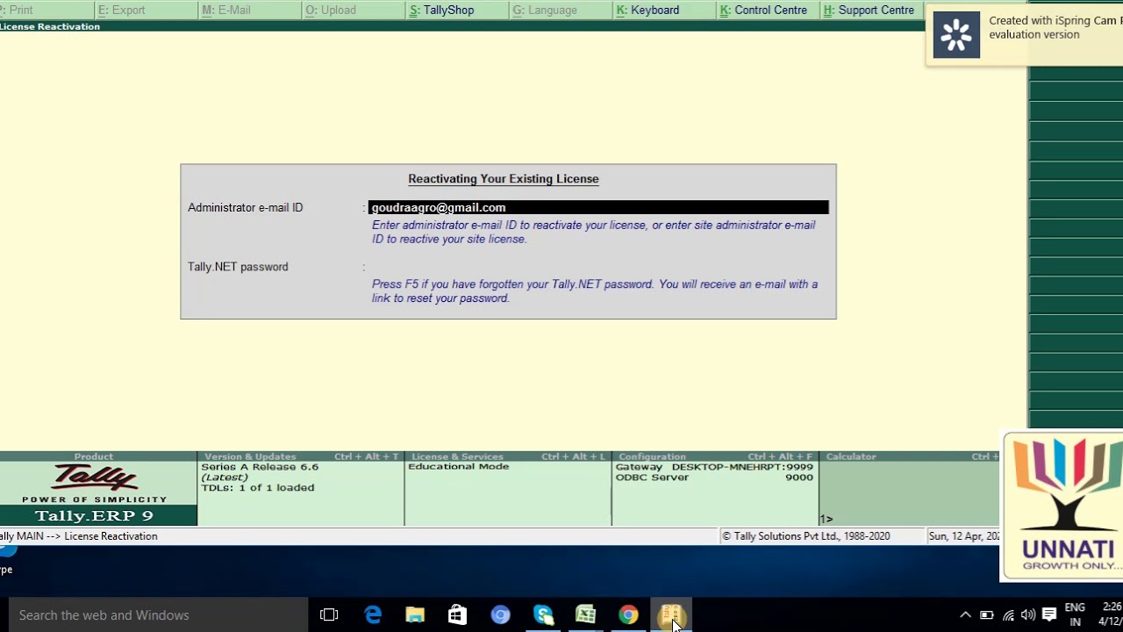Screen dimensions: 1123x632
Task: Click the battery tray icon
Action: coord(986,615)
